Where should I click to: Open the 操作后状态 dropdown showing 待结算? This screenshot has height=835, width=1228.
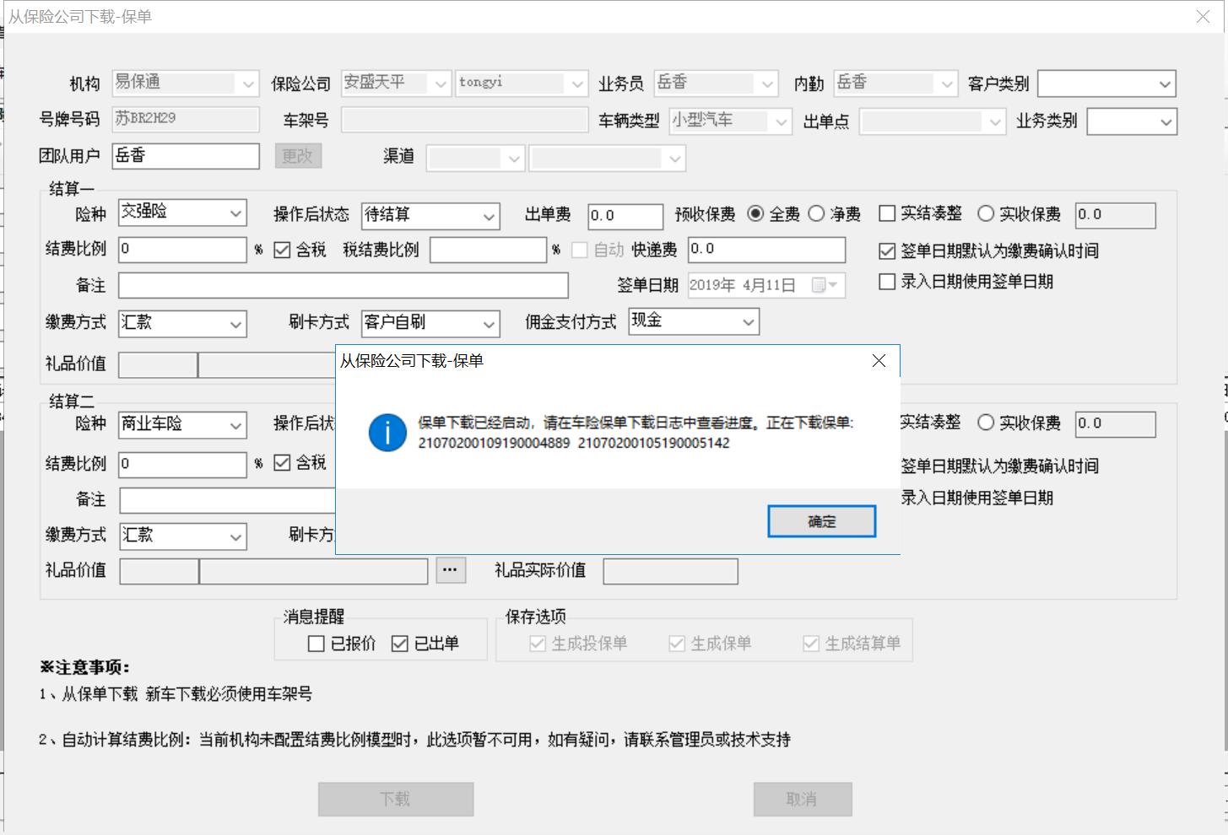click(430, 216)
